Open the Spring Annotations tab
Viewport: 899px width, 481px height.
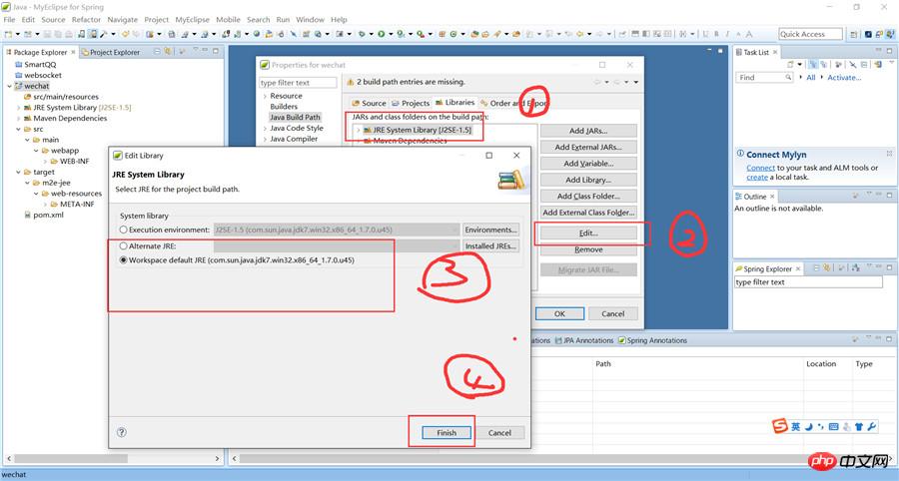[652, 340]
